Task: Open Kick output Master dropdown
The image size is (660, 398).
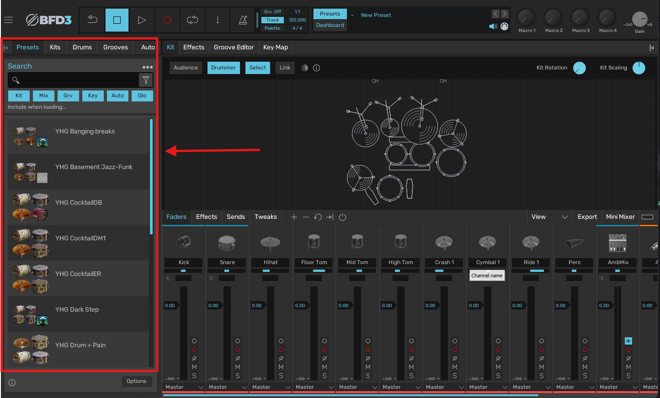Action: point(184,387)
